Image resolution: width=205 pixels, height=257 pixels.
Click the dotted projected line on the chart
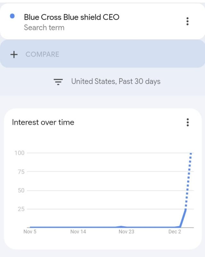click(189, 180)
